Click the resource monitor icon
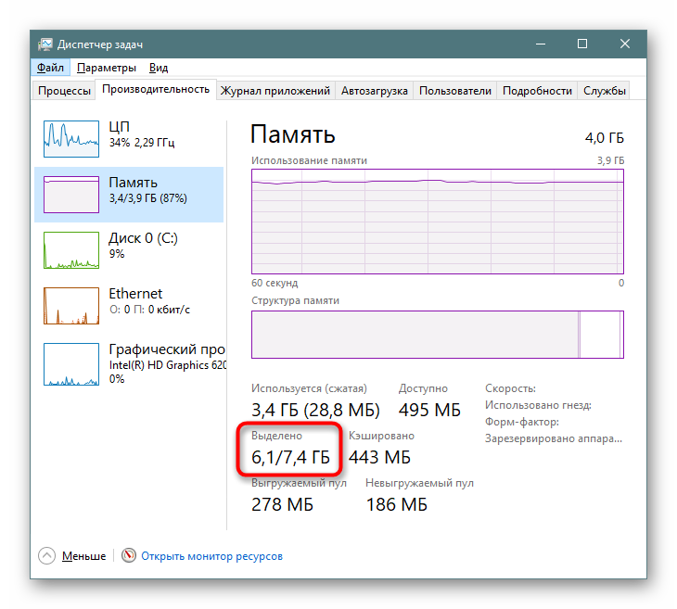The width and height of the screenshot is (677, 609). 128,555
